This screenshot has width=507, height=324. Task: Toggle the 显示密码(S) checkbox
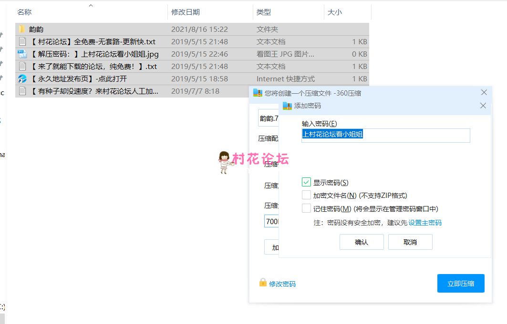(306, 182)
